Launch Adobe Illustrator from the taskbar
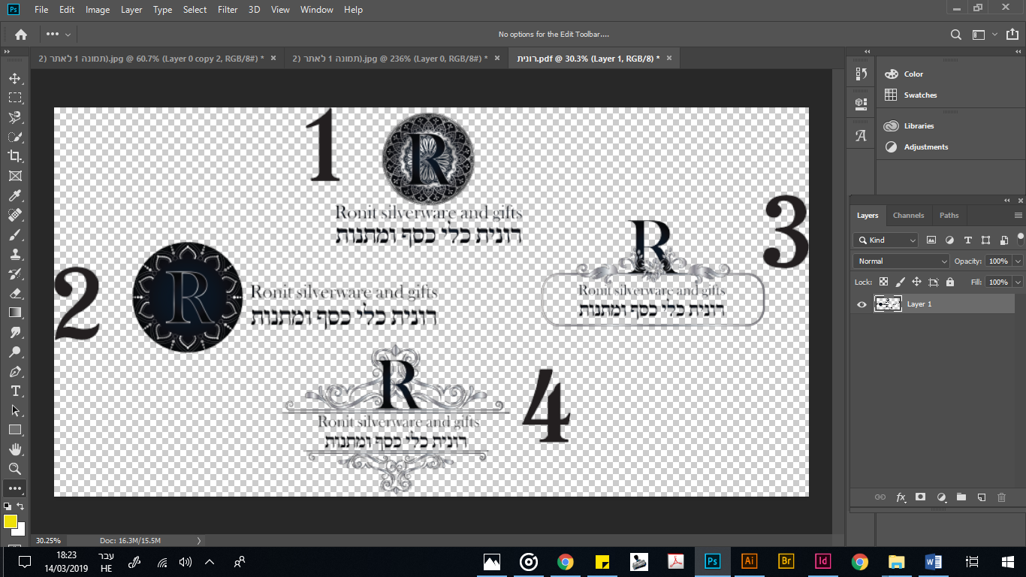This screenshot has width=1026, height=577. (x=749, y=561)
